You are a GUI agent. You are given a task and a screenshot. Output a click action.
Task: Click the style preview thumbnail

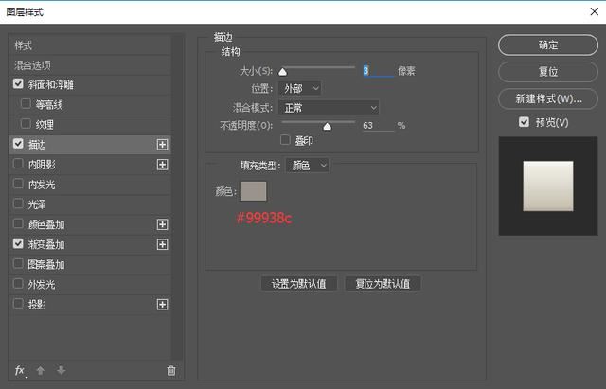click(x=548, y=186)
